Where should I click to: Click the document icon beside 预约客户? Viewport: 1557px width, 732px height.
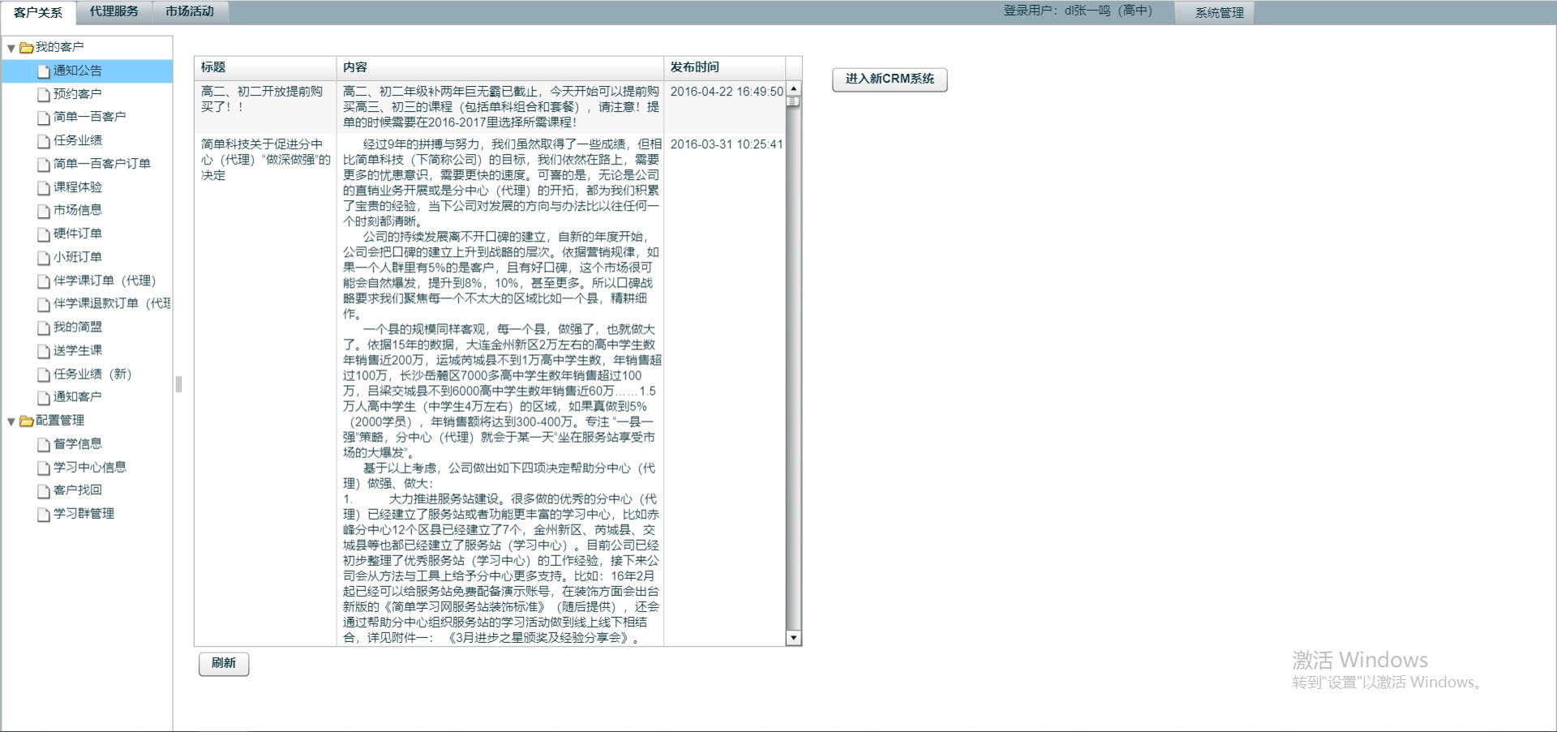(44, 95)
